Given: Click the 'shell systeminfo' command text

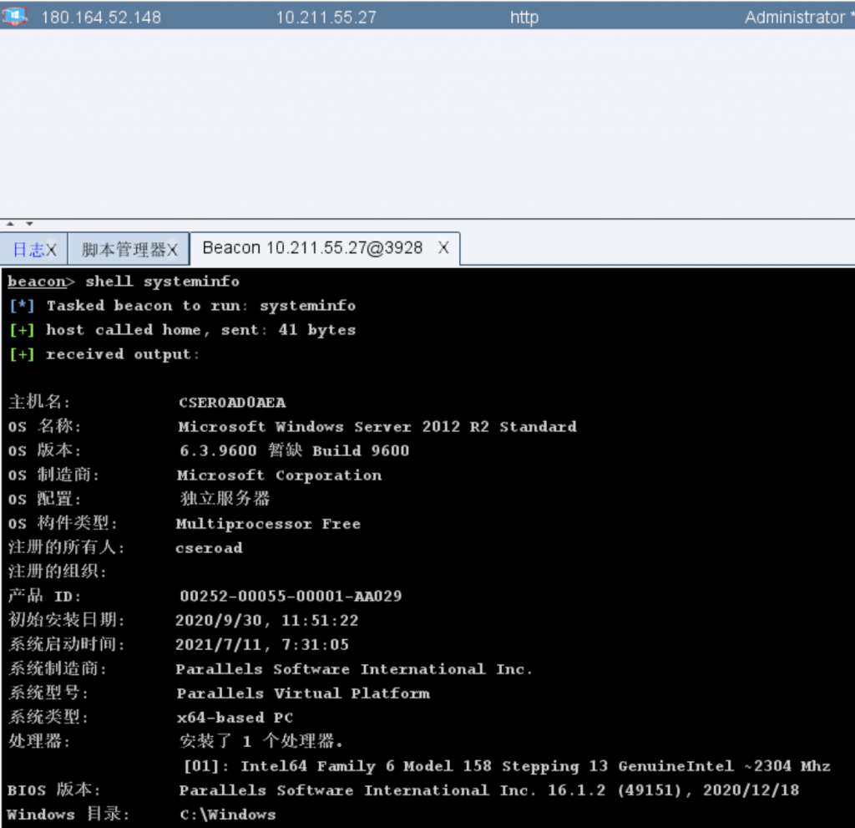Looking at the screenshot, I should click(x=163, y=282).
